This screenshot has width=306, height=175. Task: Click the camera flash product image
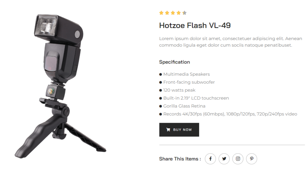60,86
